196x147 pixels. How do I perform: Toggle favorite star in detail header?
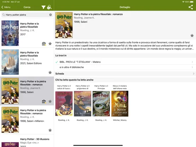(x=192, y=36)
